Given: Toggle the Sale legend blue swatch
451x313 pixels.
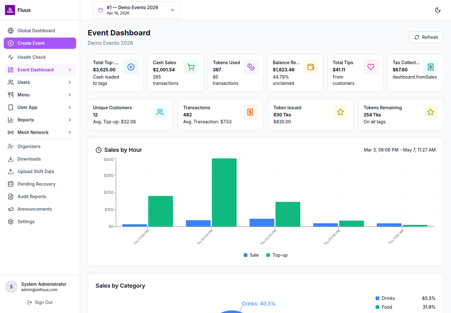Looking at the screenshot, I should click(x=246, y=255).
